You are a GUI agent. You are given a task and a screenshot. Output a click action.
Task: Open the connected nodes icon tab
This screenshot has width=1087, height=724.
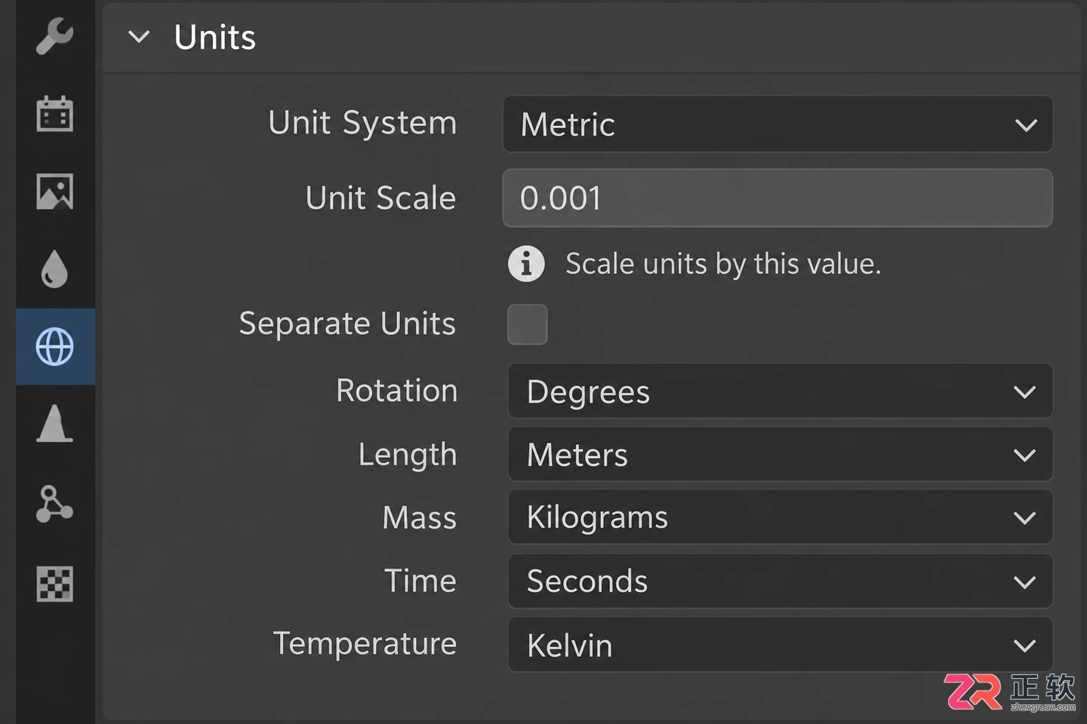[54, 503]
